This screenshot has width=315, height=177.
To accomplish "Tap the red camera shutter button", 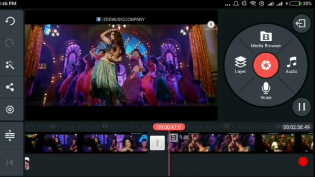I will click(x=266, y=65).
